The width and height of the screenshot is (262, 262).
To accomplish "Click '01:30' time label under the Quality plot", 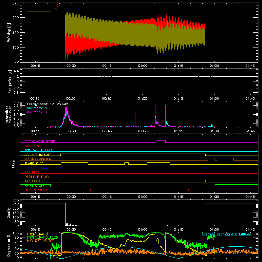I will pos(214,230).
